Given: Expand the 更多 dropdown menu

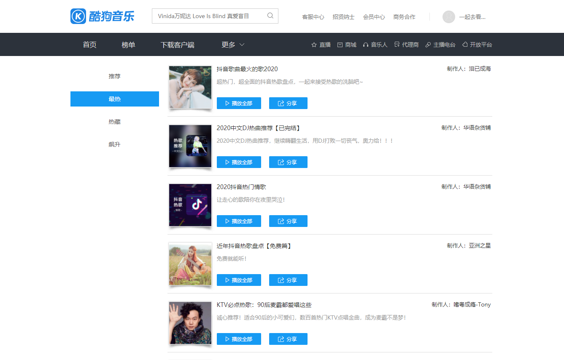Looking at the screenshot, I should (233, 45).
